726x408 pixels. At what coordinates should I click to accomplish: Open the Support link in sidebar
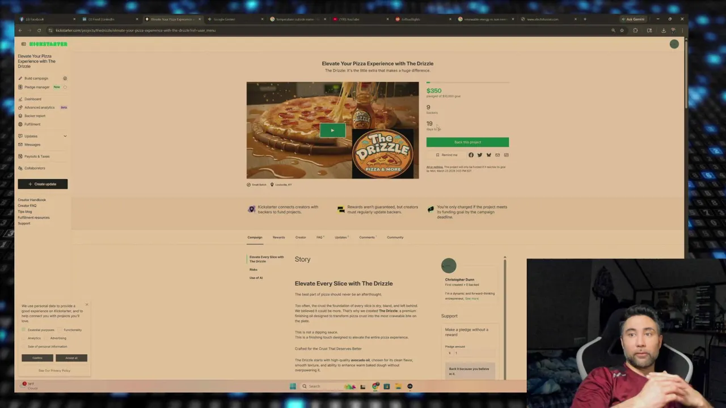24,223
